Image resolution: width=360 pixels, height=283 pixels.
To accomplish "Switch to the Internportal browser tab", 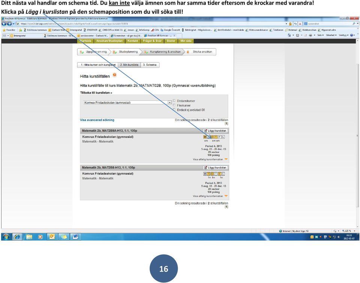I will coord(26,36).
